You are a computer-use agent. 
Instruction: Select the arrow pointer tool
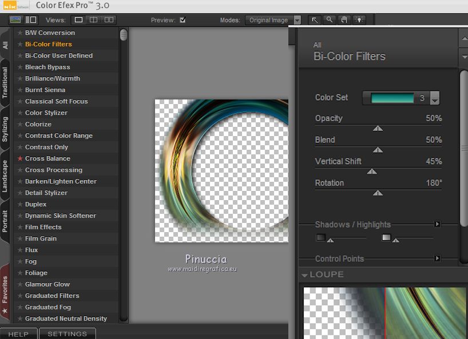pyautogui.click(x=315, y=20)
